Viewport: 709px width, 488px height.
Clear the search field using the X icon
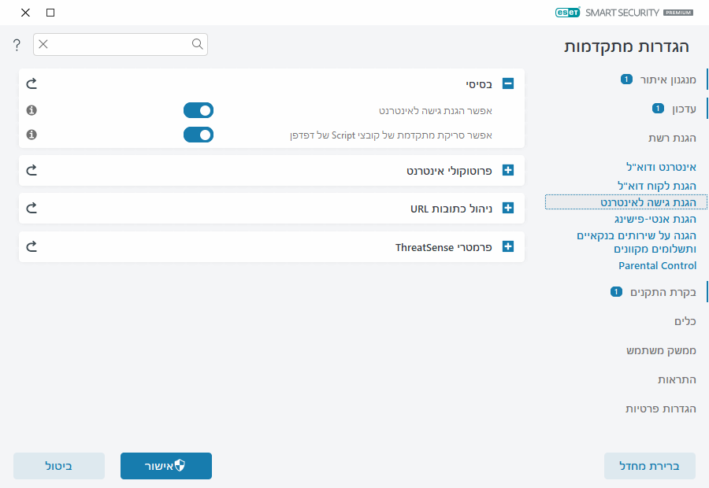[43, 45]
